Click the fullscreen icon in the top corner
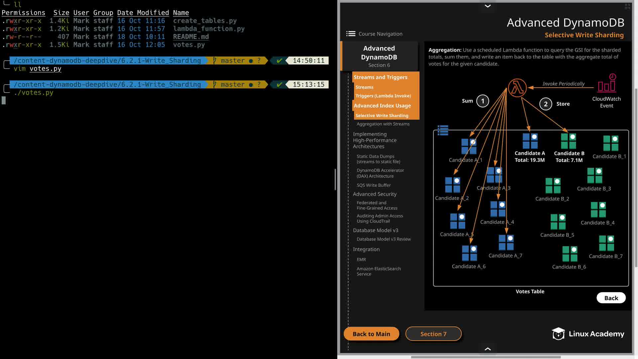638x359 pixels. (x=627, y=6)
